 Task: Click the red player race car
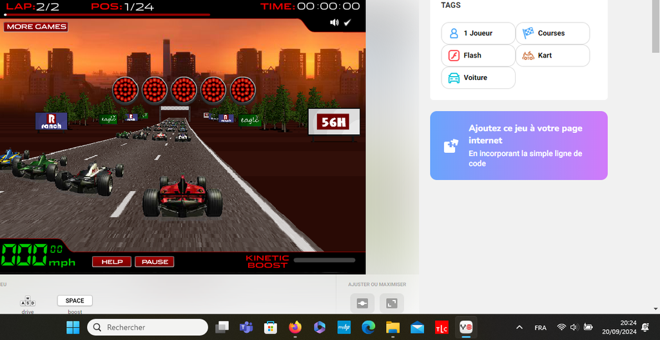[182, 195]
